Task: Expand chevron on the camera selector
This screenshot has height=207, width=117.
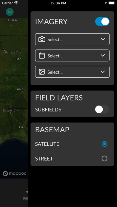Action: click(x=103, y=39)
